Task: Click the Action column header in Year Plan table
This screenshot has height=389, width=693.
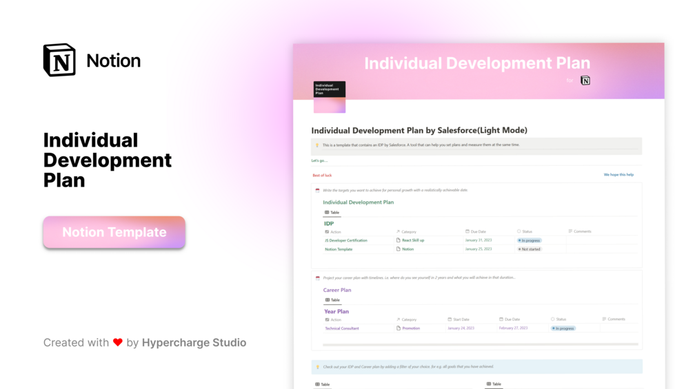Action: tap(333, 319)
